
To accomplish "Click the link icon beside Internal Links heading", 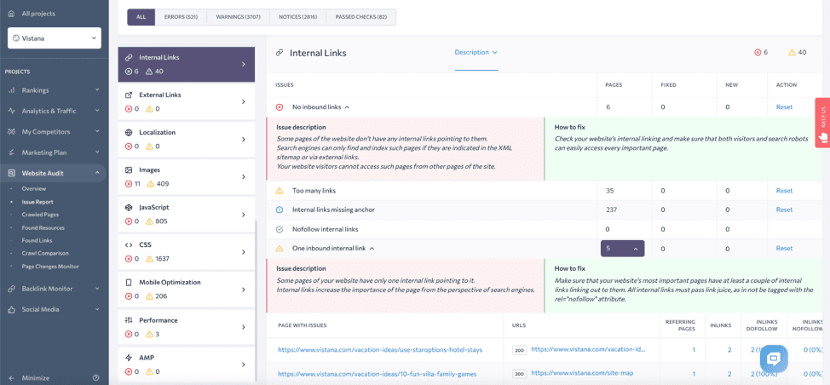I will (x=280, y=53).
